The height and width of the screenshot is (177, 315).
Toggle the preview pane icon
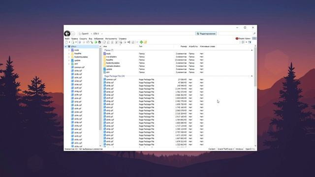[250, 42]
